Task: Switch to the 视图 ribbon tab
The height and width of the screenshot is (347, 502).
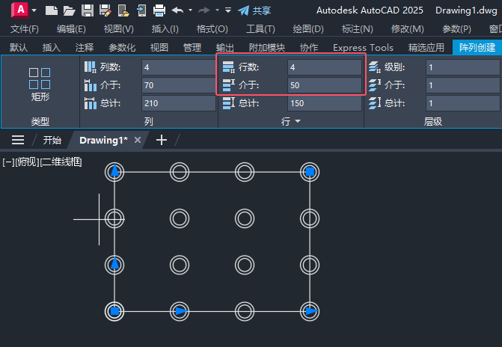Action: click(159, 48)
